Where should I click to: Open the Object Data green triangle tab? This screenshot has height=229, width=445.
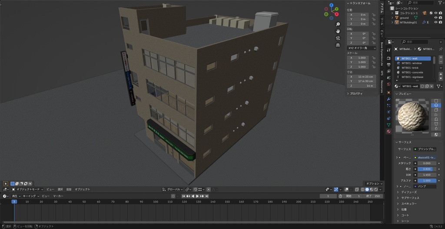(389, 125)
